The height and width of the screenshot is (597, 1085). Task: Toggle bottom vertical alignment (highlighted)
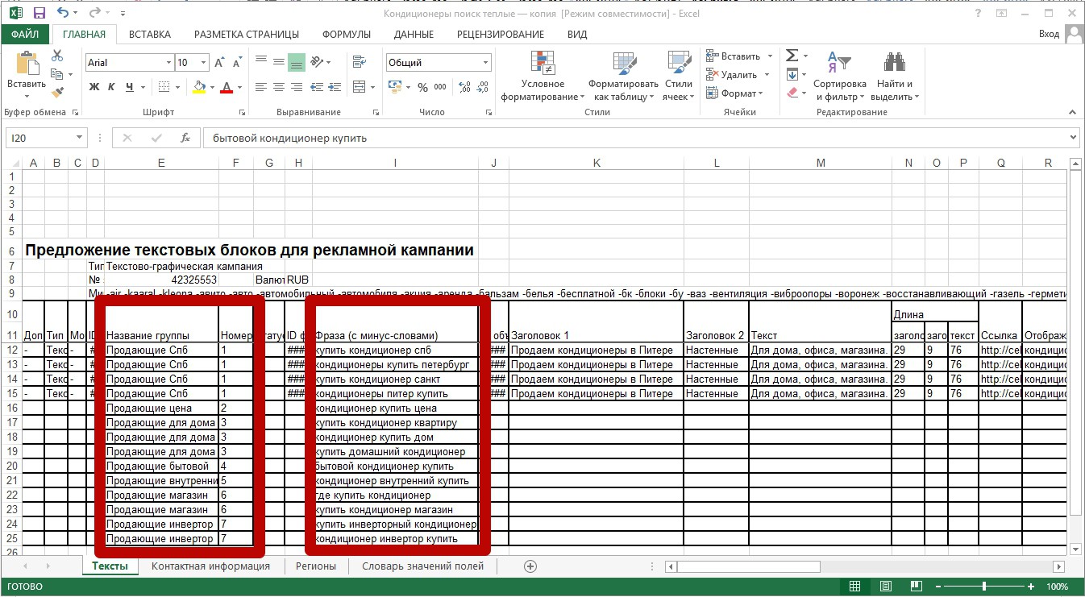(x=296, y=62)
